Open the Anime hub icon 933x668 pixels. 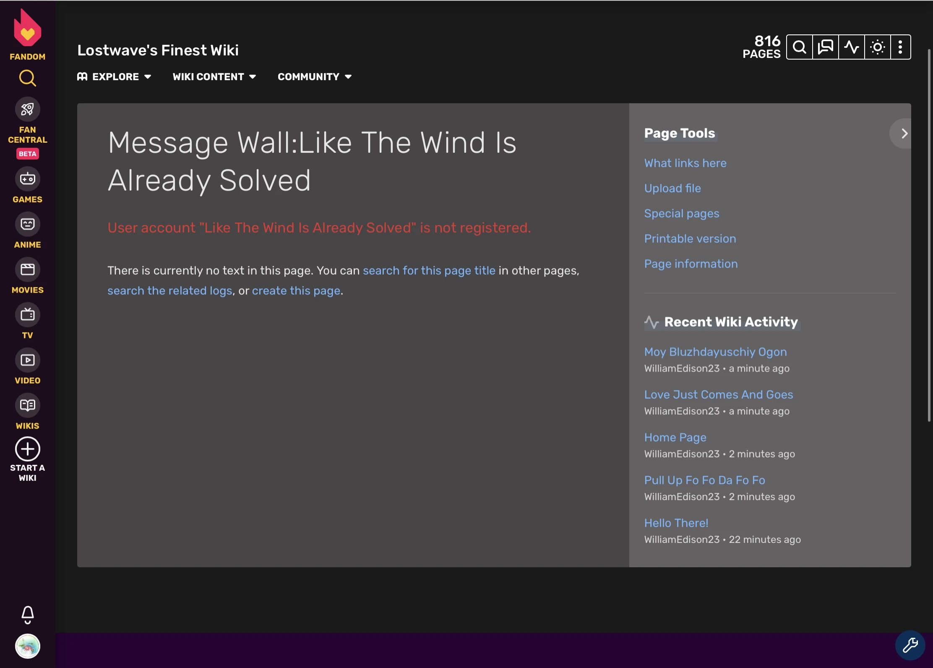(x=27, y=224)
